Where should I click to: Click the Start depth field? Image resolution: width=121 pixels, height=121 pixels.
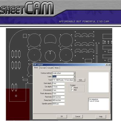[58, 83]
